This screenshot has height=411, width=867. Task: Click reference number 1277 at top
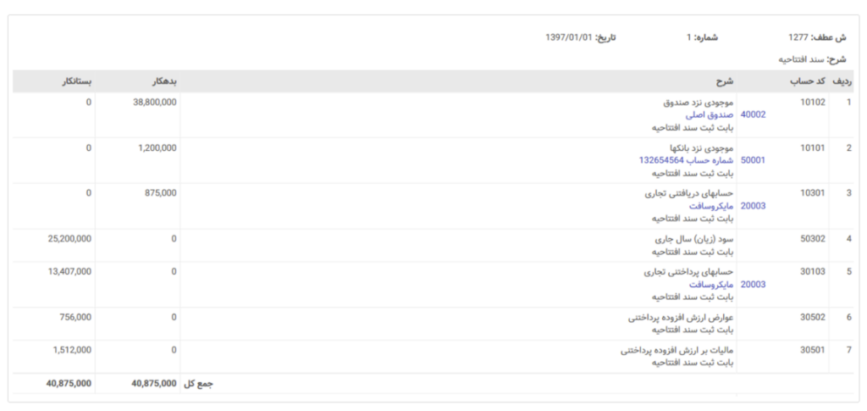pos(798,37)
